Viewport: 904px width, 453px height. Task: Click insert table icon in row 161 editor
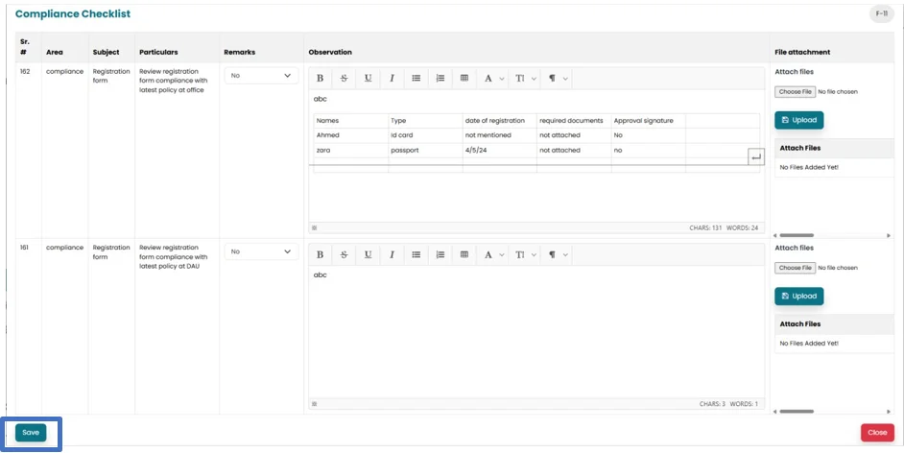464,254
